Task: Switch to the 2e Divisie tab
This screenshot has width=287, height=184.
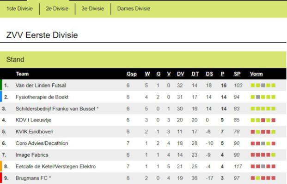Action: pyautogui.click(x=57, y=9)
